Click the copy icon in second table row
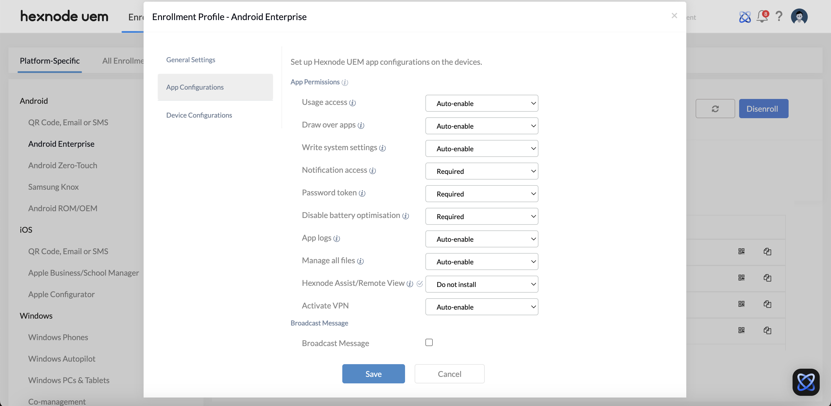Image resolution: width=831 pixels, height=406 pixels. coord(767,278)
